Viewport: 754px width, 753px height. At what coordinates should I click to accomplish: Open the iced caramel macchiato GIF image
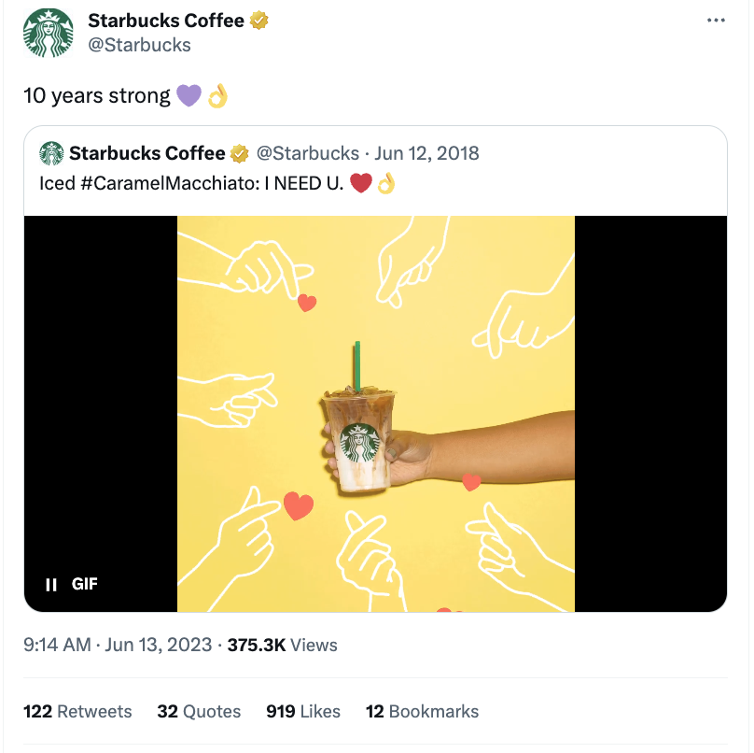[x=375, y=414]
